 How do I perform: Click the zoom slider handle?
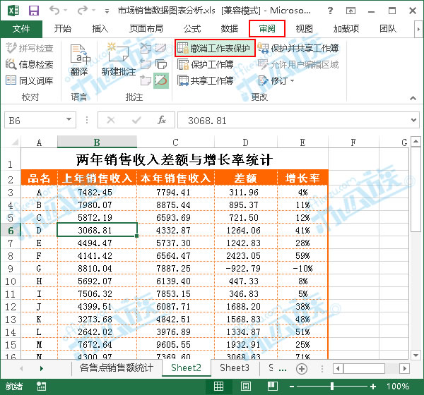coord(332,387)
